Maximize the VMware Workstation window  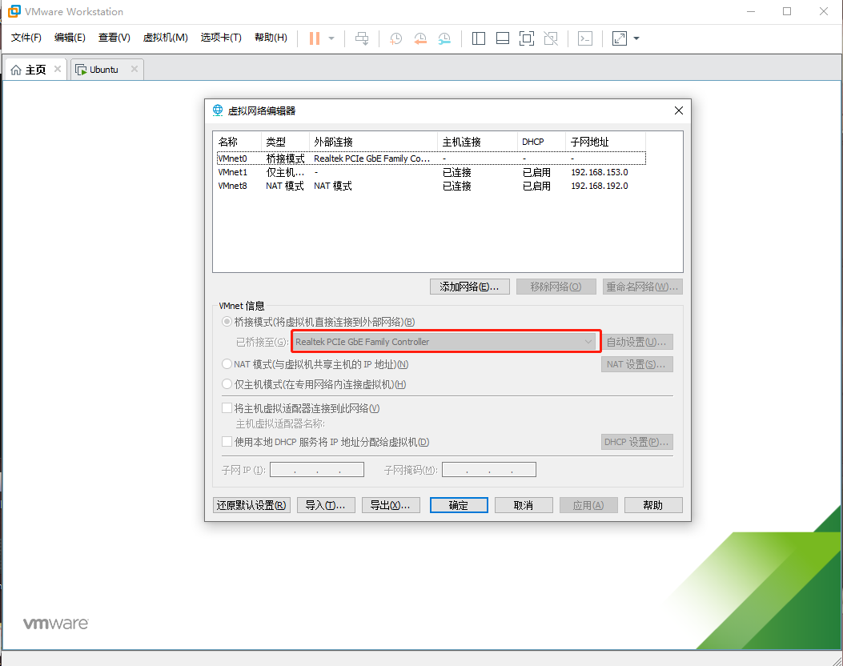(786, 11)
